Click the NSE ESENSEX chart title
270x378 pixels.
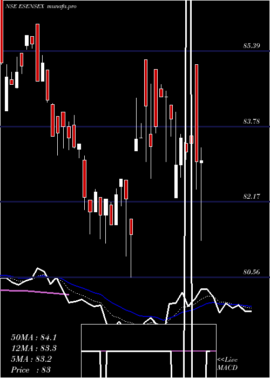[x=24, y=6]
